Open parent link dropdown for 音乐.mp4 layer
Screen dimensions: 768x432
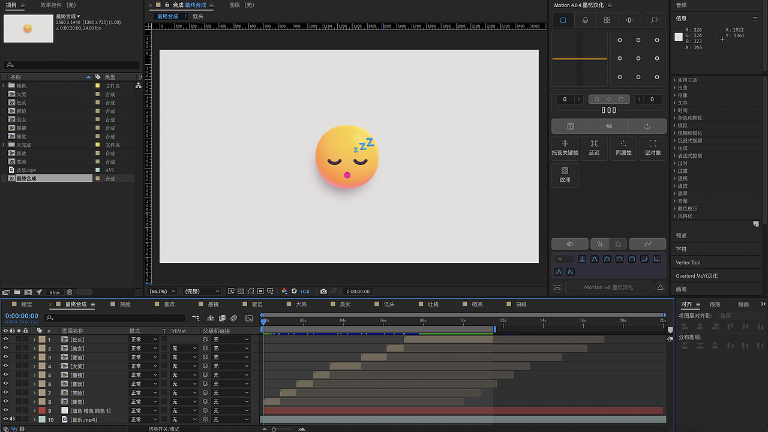click(x=231, y=419)
